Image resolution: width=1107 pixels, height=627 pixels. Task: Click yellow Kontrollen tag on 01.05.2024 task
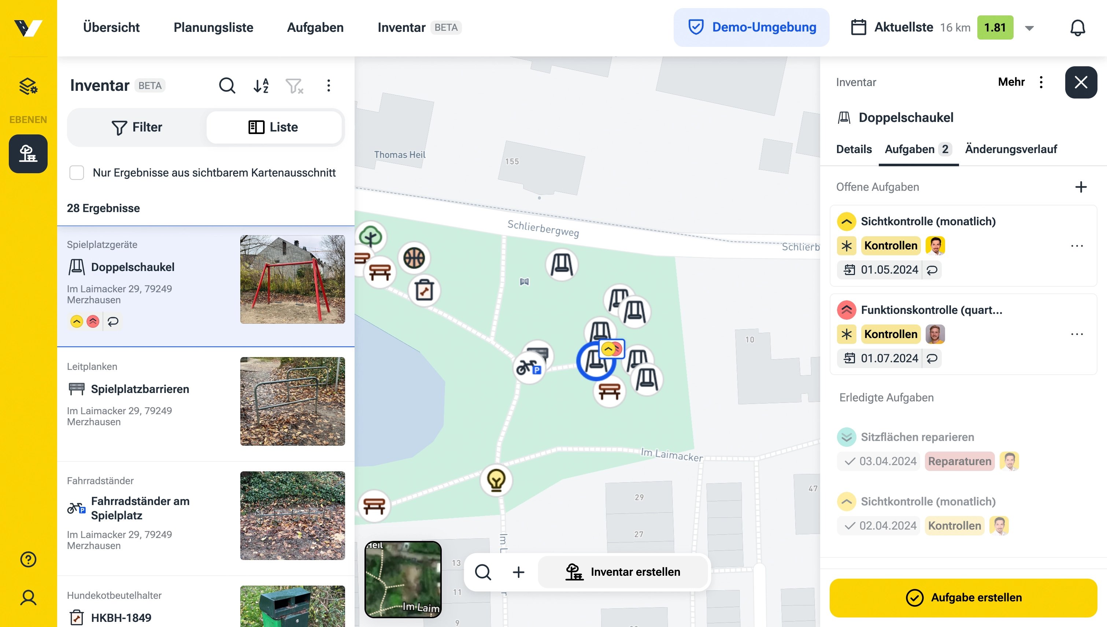pyautogui.click(x=891, y=246)
